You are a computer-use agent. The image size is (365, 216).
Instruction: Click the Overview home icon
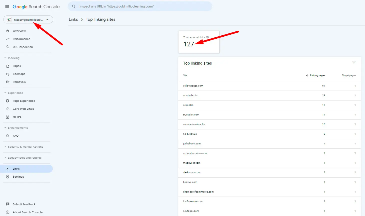[x=7, y=31]
